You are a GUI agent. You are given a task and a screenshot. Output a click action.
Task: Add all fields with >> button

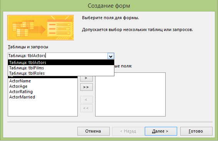click(86, 87)
